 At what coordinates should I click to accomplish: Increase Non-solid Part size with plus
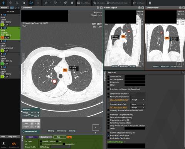[38, 124]
